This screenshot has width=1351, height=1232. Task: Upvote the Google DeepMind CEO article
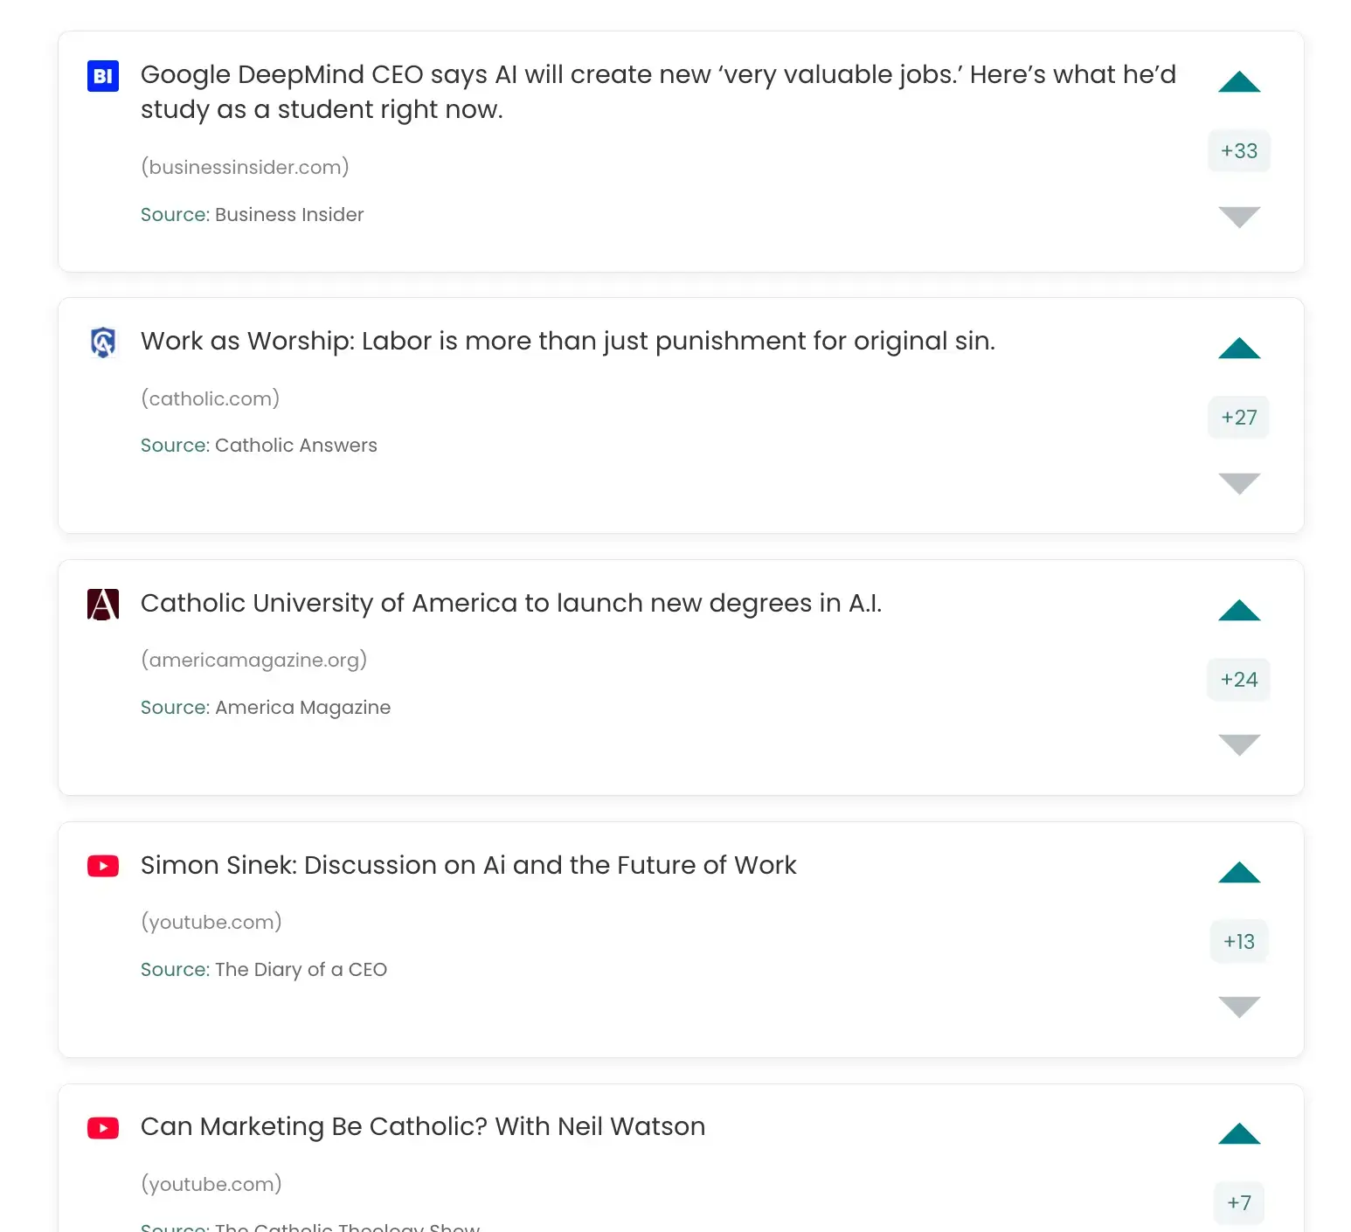click(x=1239, y=82)
